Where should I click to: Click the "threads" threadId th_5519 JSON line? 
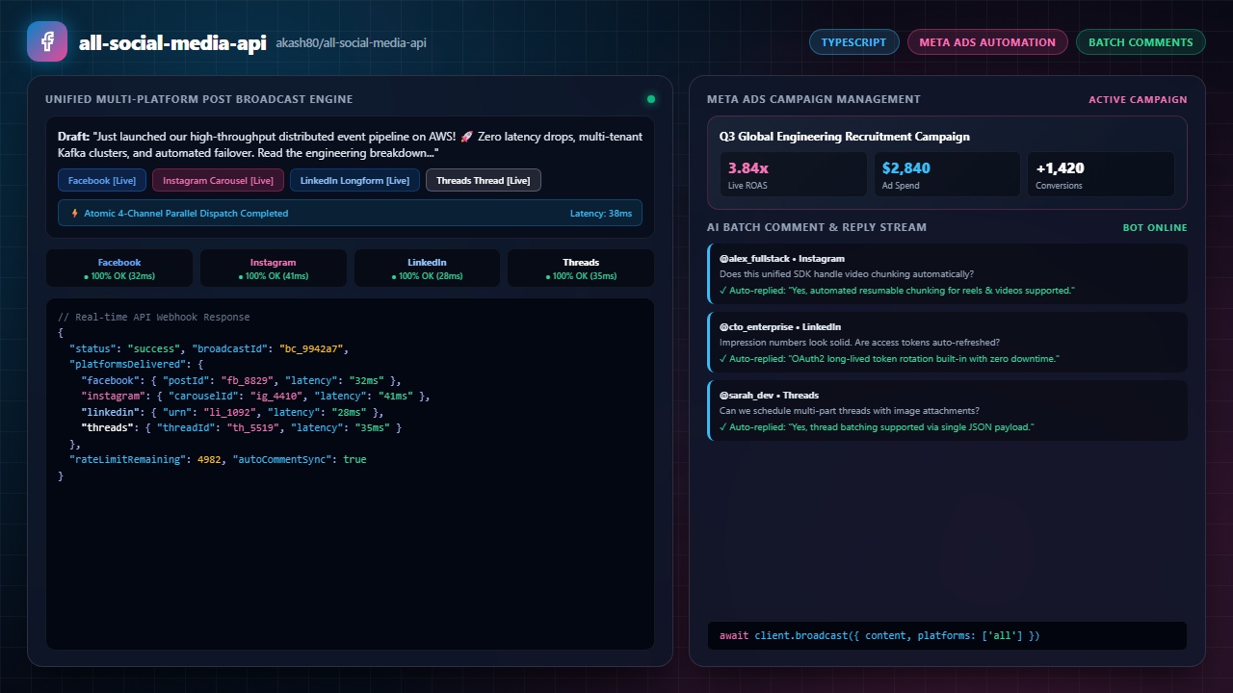(x=241, y=427)
